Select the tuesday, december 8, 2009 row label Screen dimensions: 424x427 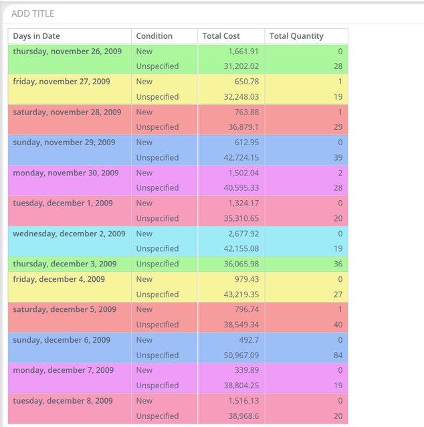(x=63, y=401)
